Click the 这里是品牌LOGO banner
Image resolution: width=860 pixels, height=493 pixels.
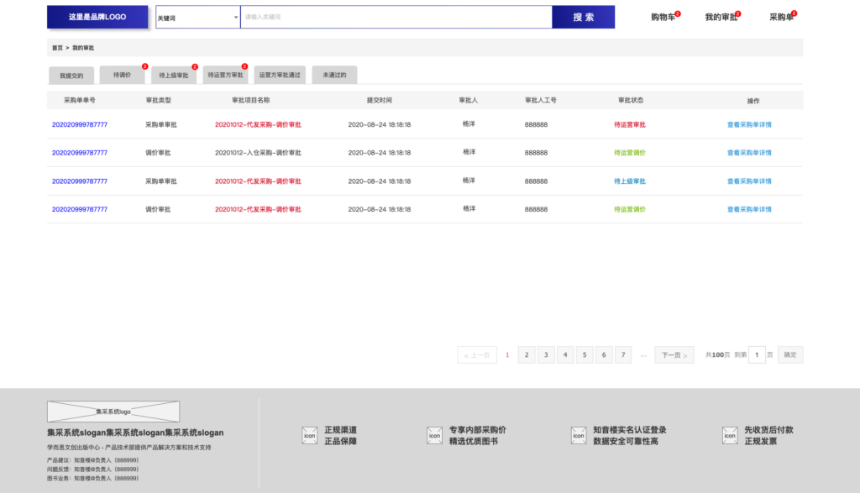97,17
